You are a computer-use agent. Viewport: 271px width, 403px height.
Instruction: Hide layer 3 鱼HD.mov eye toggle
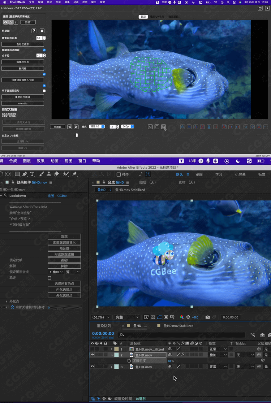click(x=92, y=367)
